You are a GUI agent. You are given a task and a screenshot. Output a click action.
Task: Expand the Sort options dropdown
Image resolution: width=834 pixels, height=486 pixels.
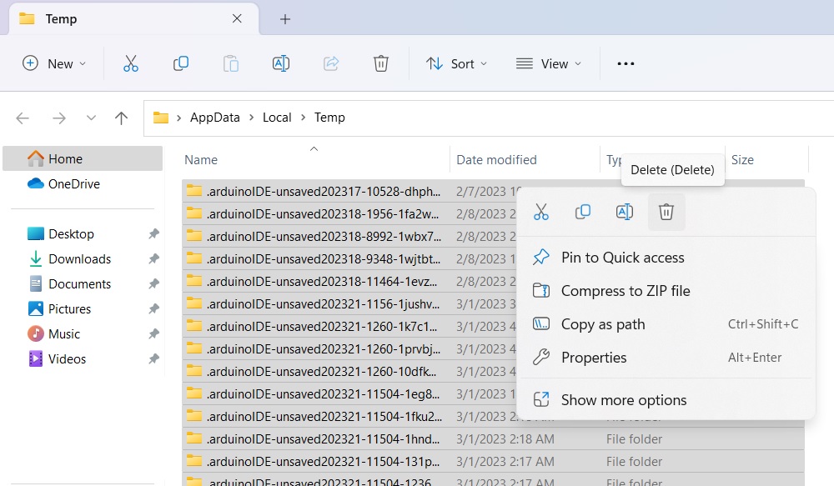tap(456, 63)
